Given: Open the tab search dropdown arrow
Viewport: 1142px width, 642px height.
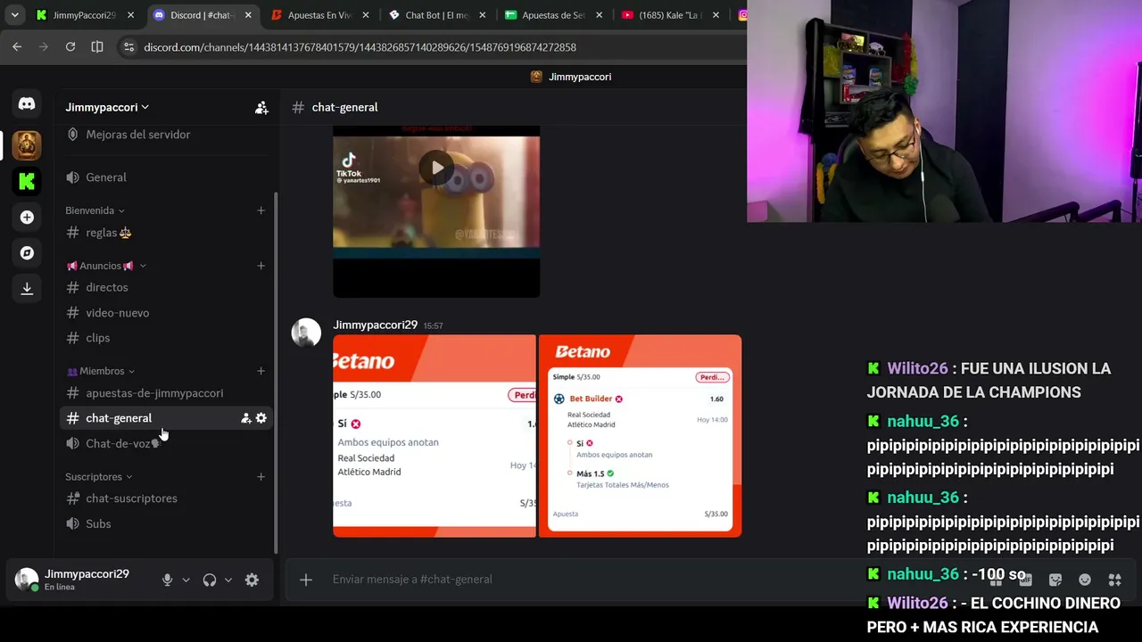Looking at the screenshot, I should pyautogui.click(x=14, y=15).
